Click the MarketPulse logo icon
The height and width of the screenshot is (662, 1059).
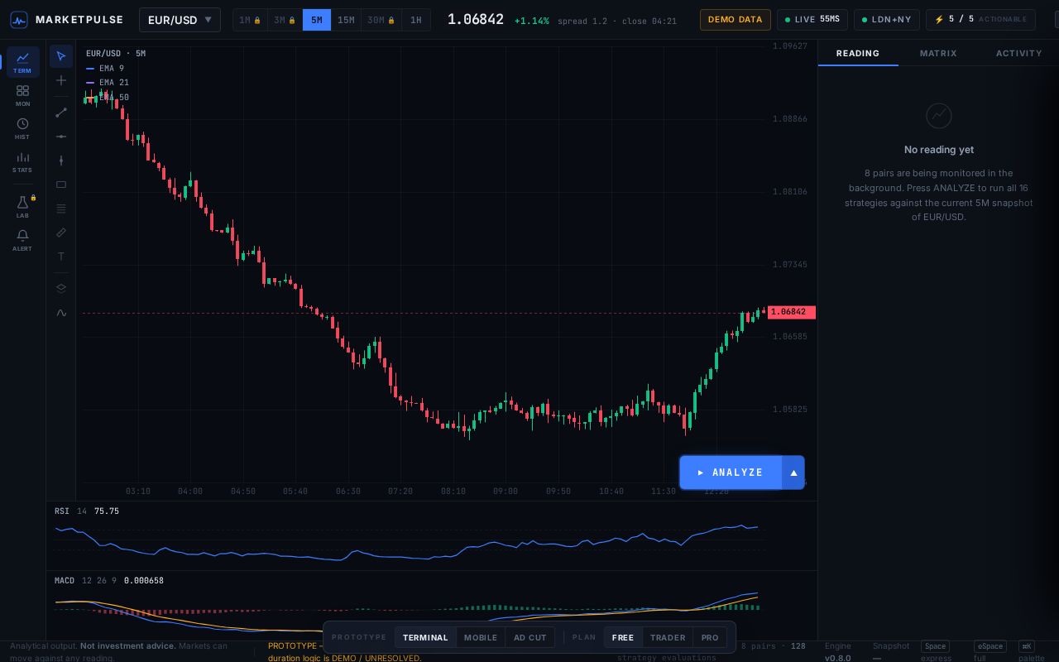tap(18, 20)
